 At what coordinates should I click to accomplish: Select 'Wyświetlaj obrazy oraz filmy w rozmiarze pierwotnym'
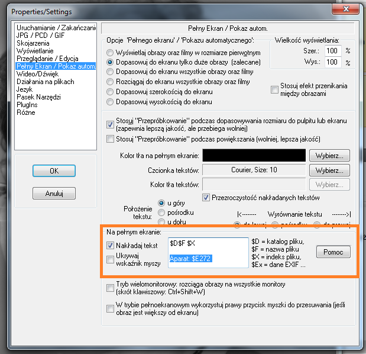(110, 51)
